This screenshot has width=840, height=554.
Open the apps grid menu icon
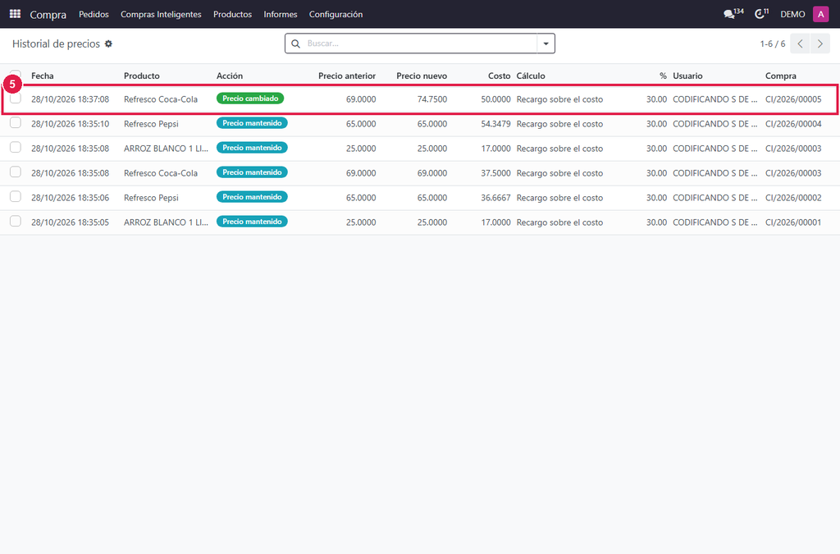coord(15,14)
